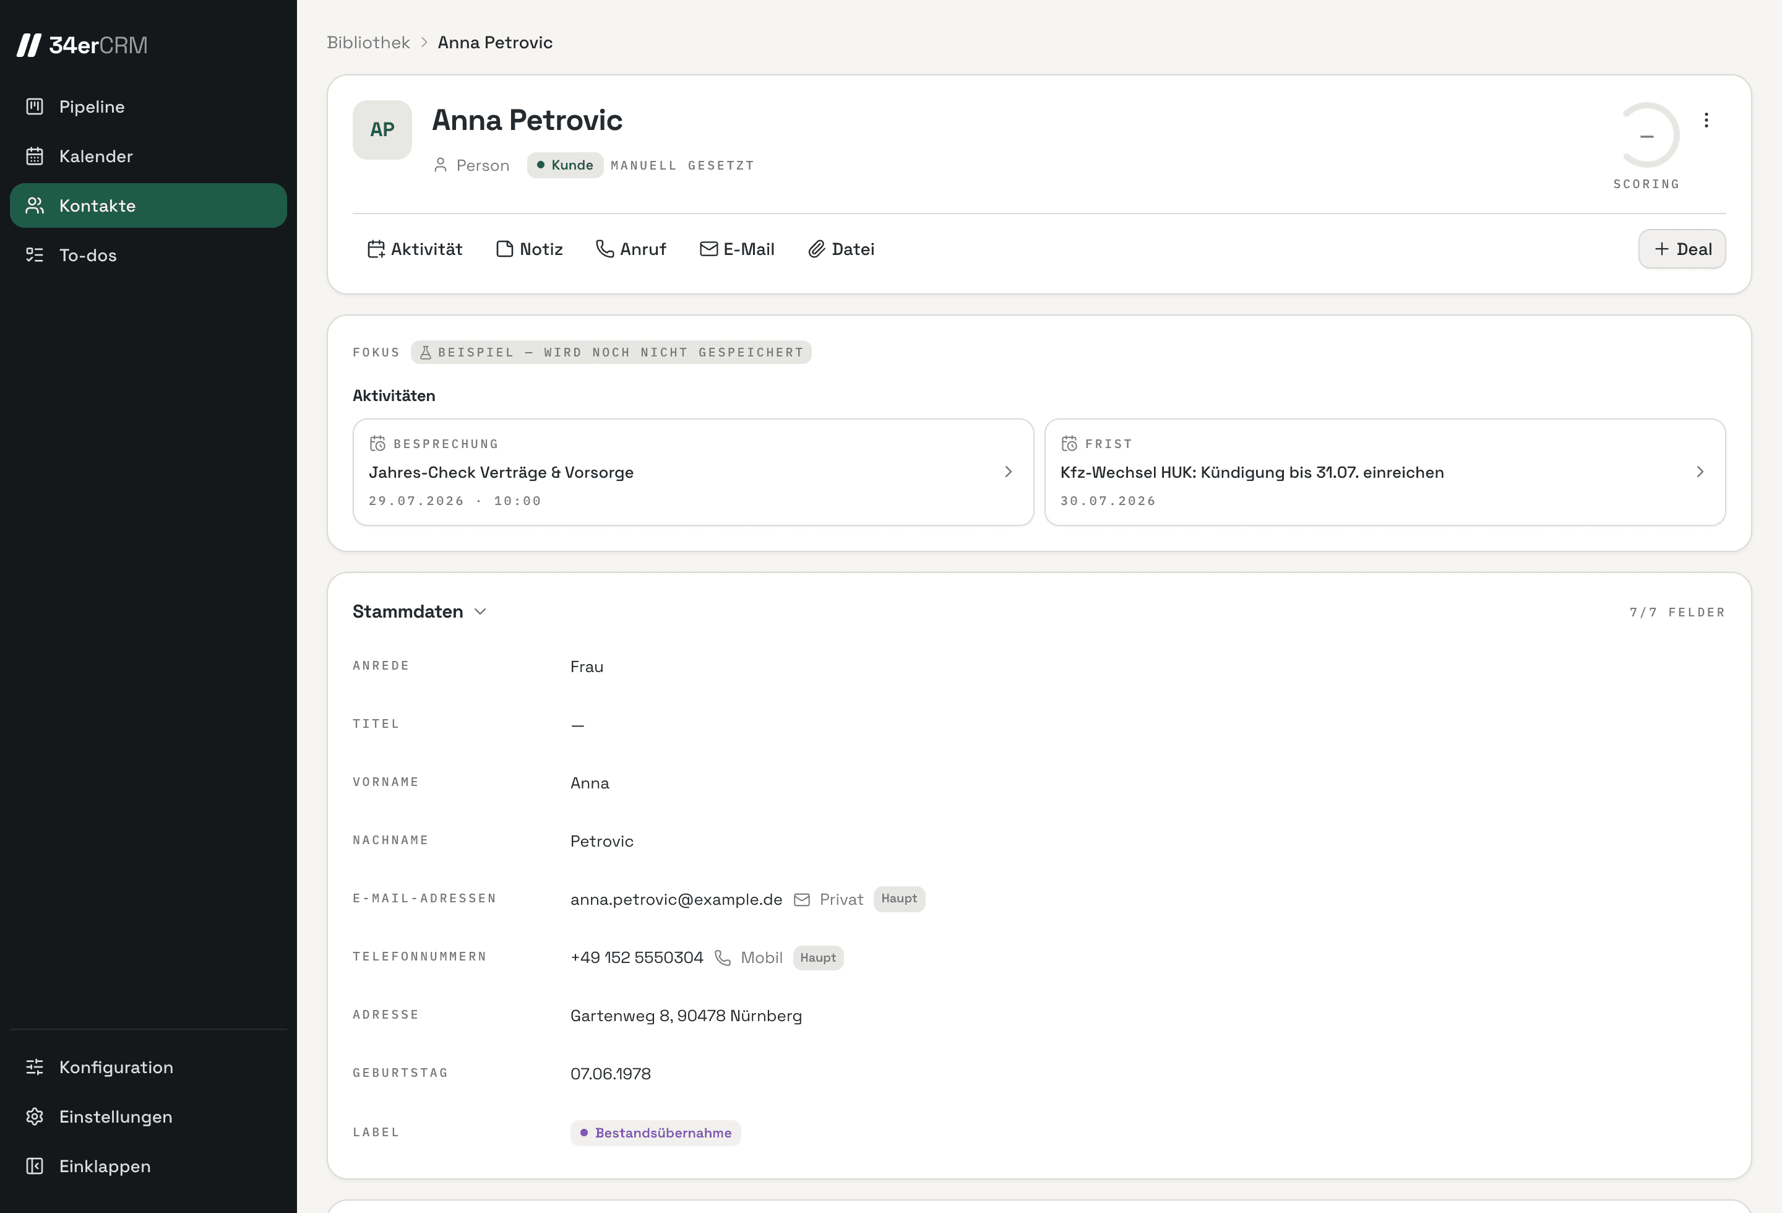The width and height of the screenshot is (1782, 1213).
Task: Click the phone icon beside Mobil
Action: coord(722,957)
